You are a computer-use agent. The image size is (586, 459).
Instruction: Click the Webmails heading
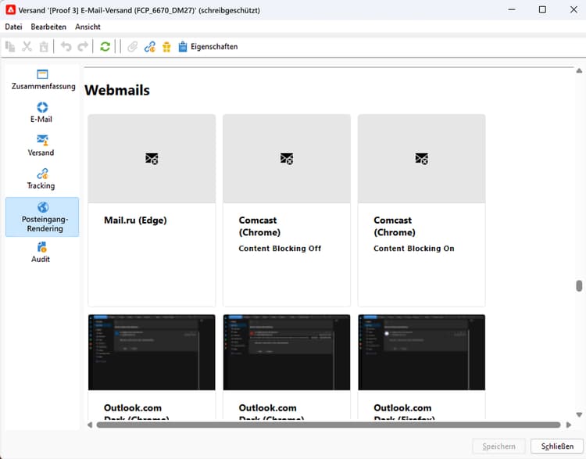pos(117,90)
